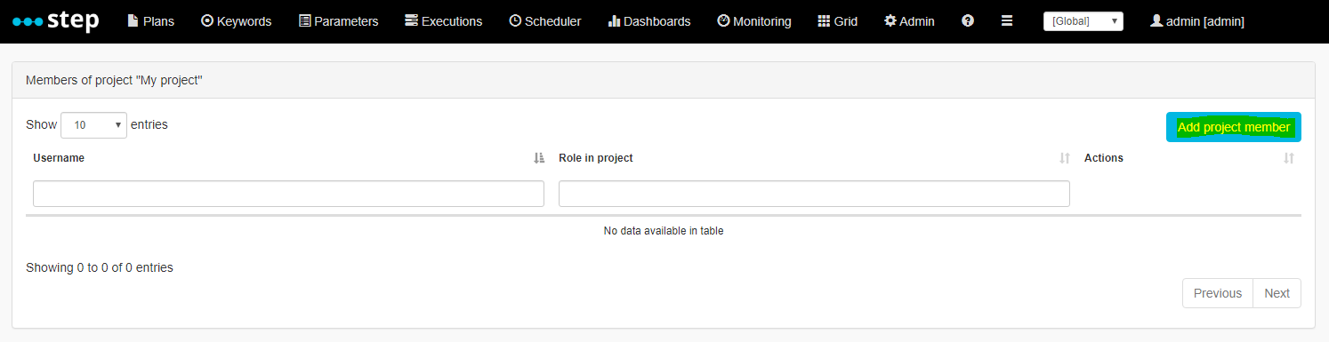Open the Show entries count dropdown
The width and height of the screenshot is (1329, 342).
point(93,125)
